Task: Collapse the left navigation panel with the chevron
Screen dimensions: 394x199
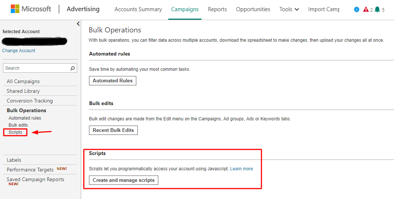Action: pos(78,23)
